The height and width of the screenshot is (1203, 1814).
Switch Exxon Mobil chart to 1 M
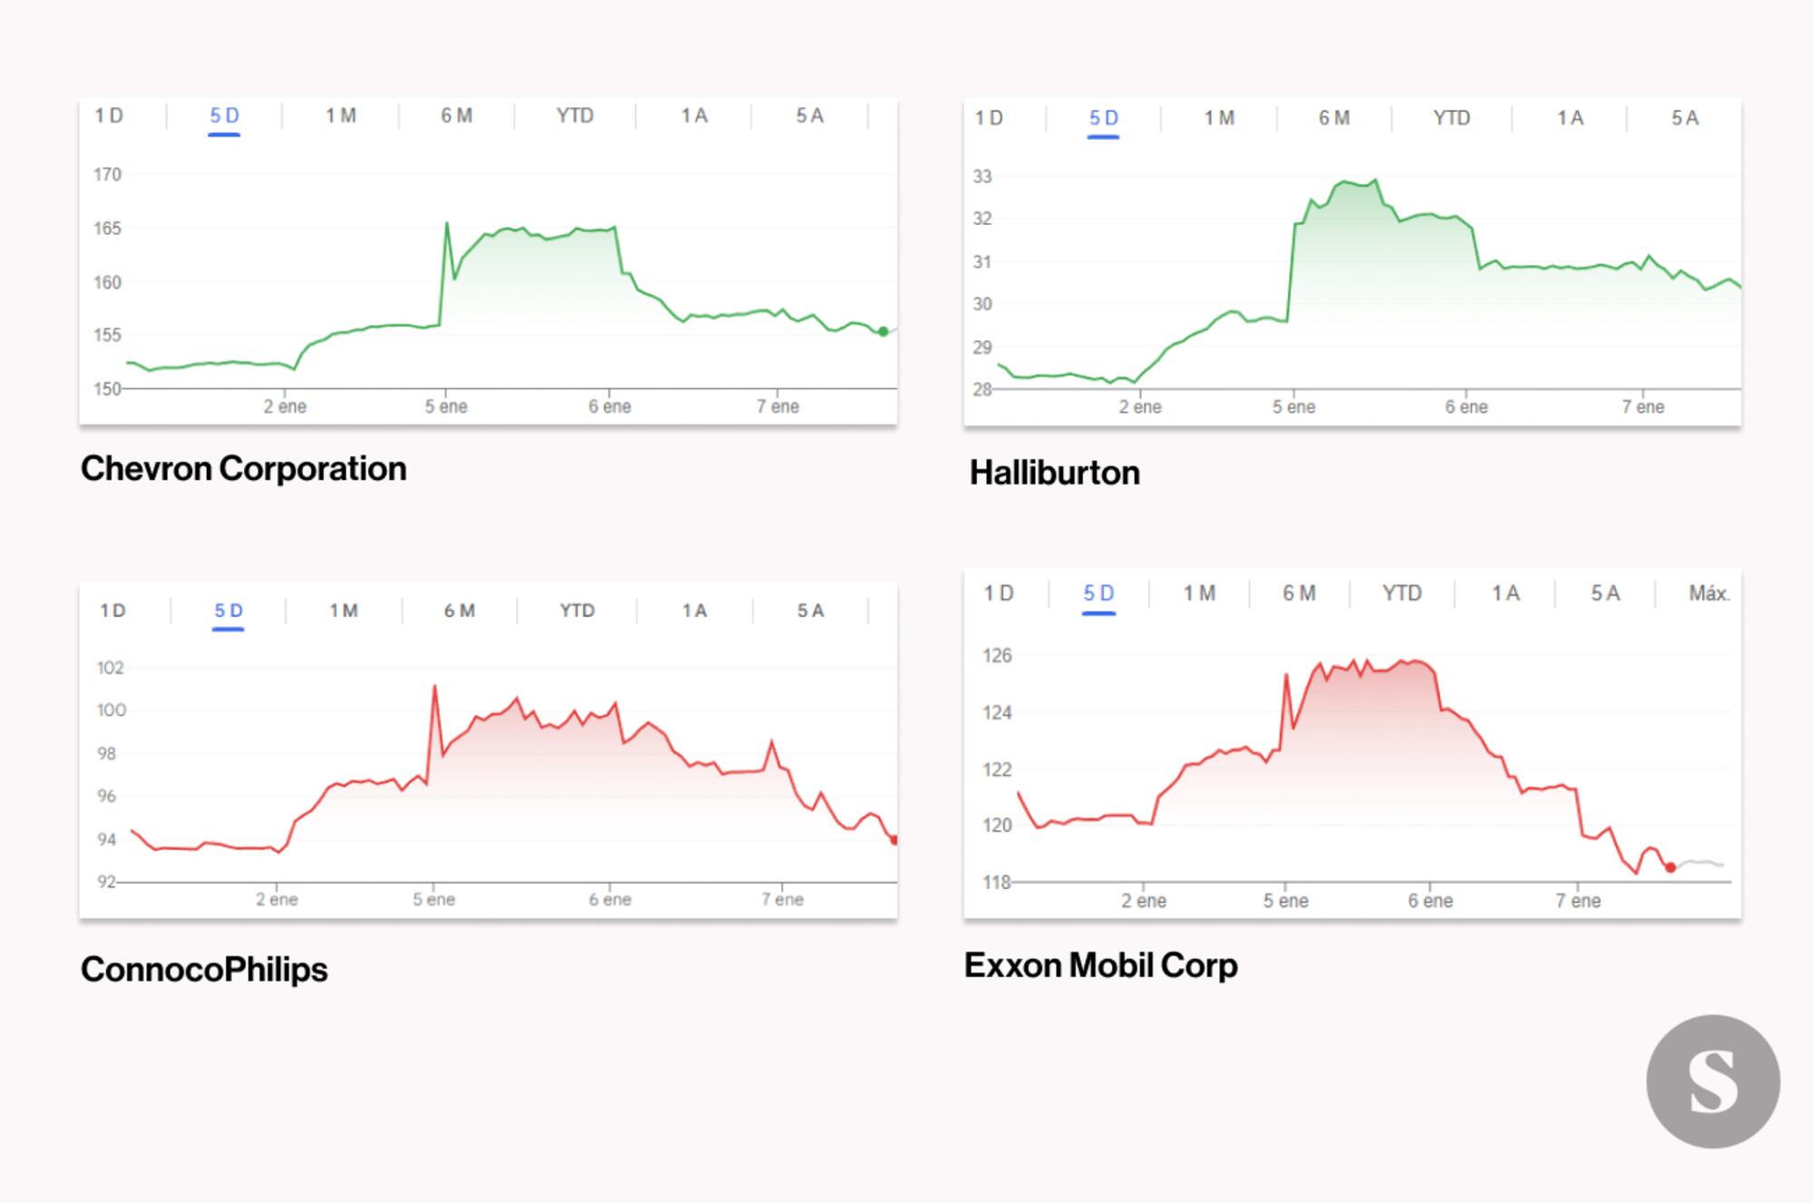[x=1199, y=593]
